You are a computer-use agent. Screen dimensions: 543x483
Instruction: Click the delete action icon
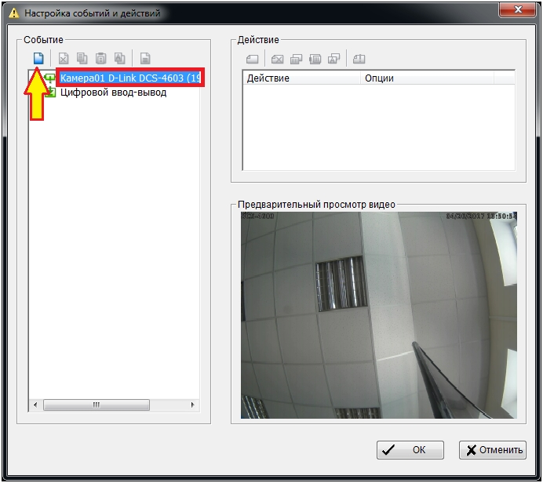[x=277, y=59]
